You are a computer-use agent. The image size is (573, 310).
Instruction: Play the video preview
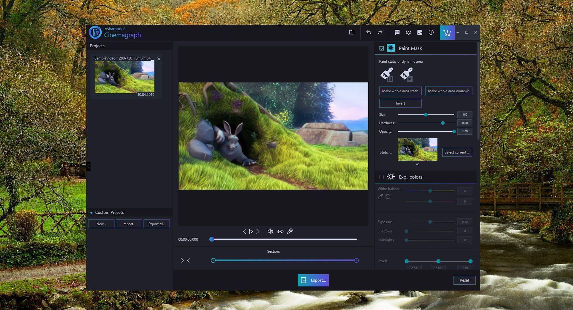click(251, 231)
